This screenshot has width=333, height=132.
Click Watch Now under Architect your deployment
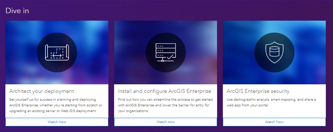pos(57,122)
